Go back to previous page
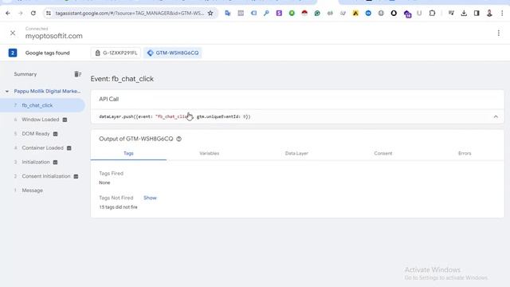The image size is (510, 287). tap(8, 14)
